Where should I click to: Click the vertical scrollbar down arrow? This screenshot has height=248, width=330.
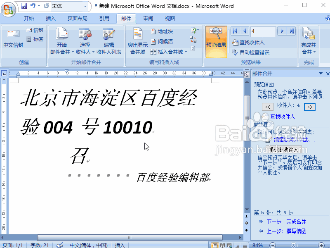pos(247,210)
